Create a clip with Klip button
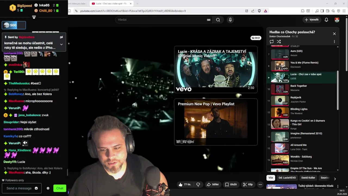 coord(248,184)
